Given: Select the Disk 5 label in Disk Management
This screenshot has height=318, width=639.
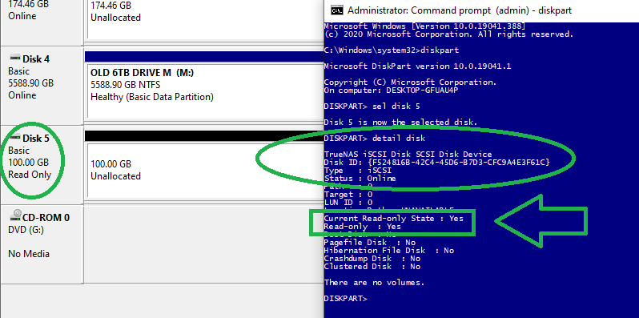Looking at the screenshot, I should [x=36, y=139].
